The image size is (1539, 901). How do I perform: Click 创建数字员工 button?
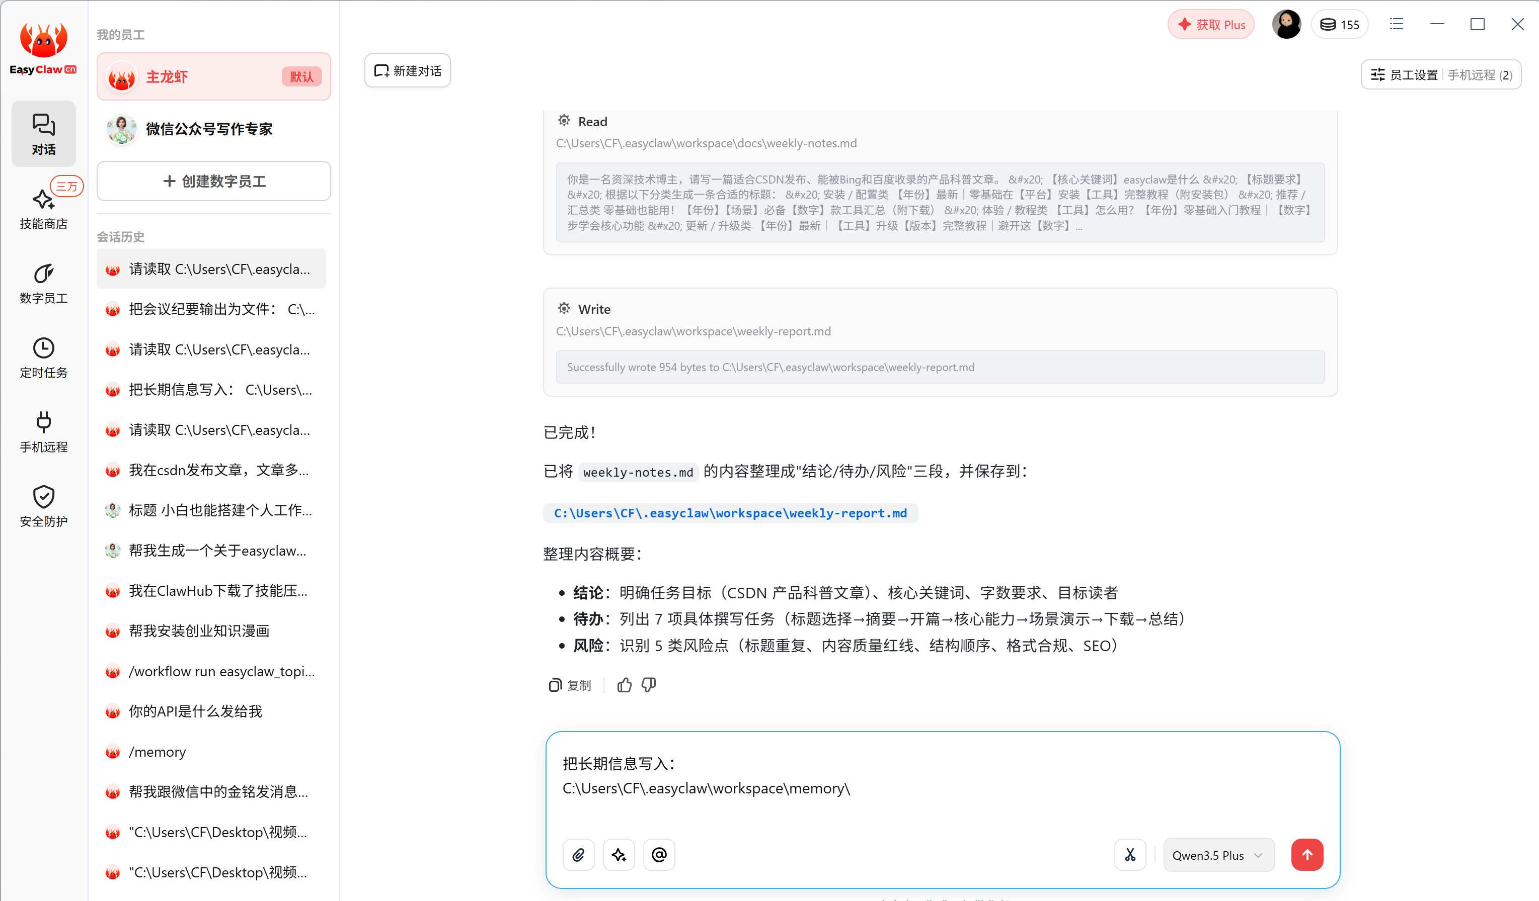(x=214, y=181)
